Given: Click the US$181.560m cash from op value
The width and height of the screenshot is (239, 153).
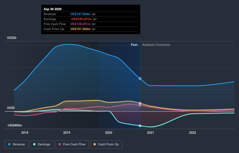Looking at the screenshot, I should coord(80,29).
